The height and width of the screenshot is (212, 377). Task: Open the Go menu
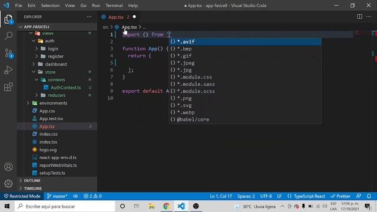click(x=83, y=5)
